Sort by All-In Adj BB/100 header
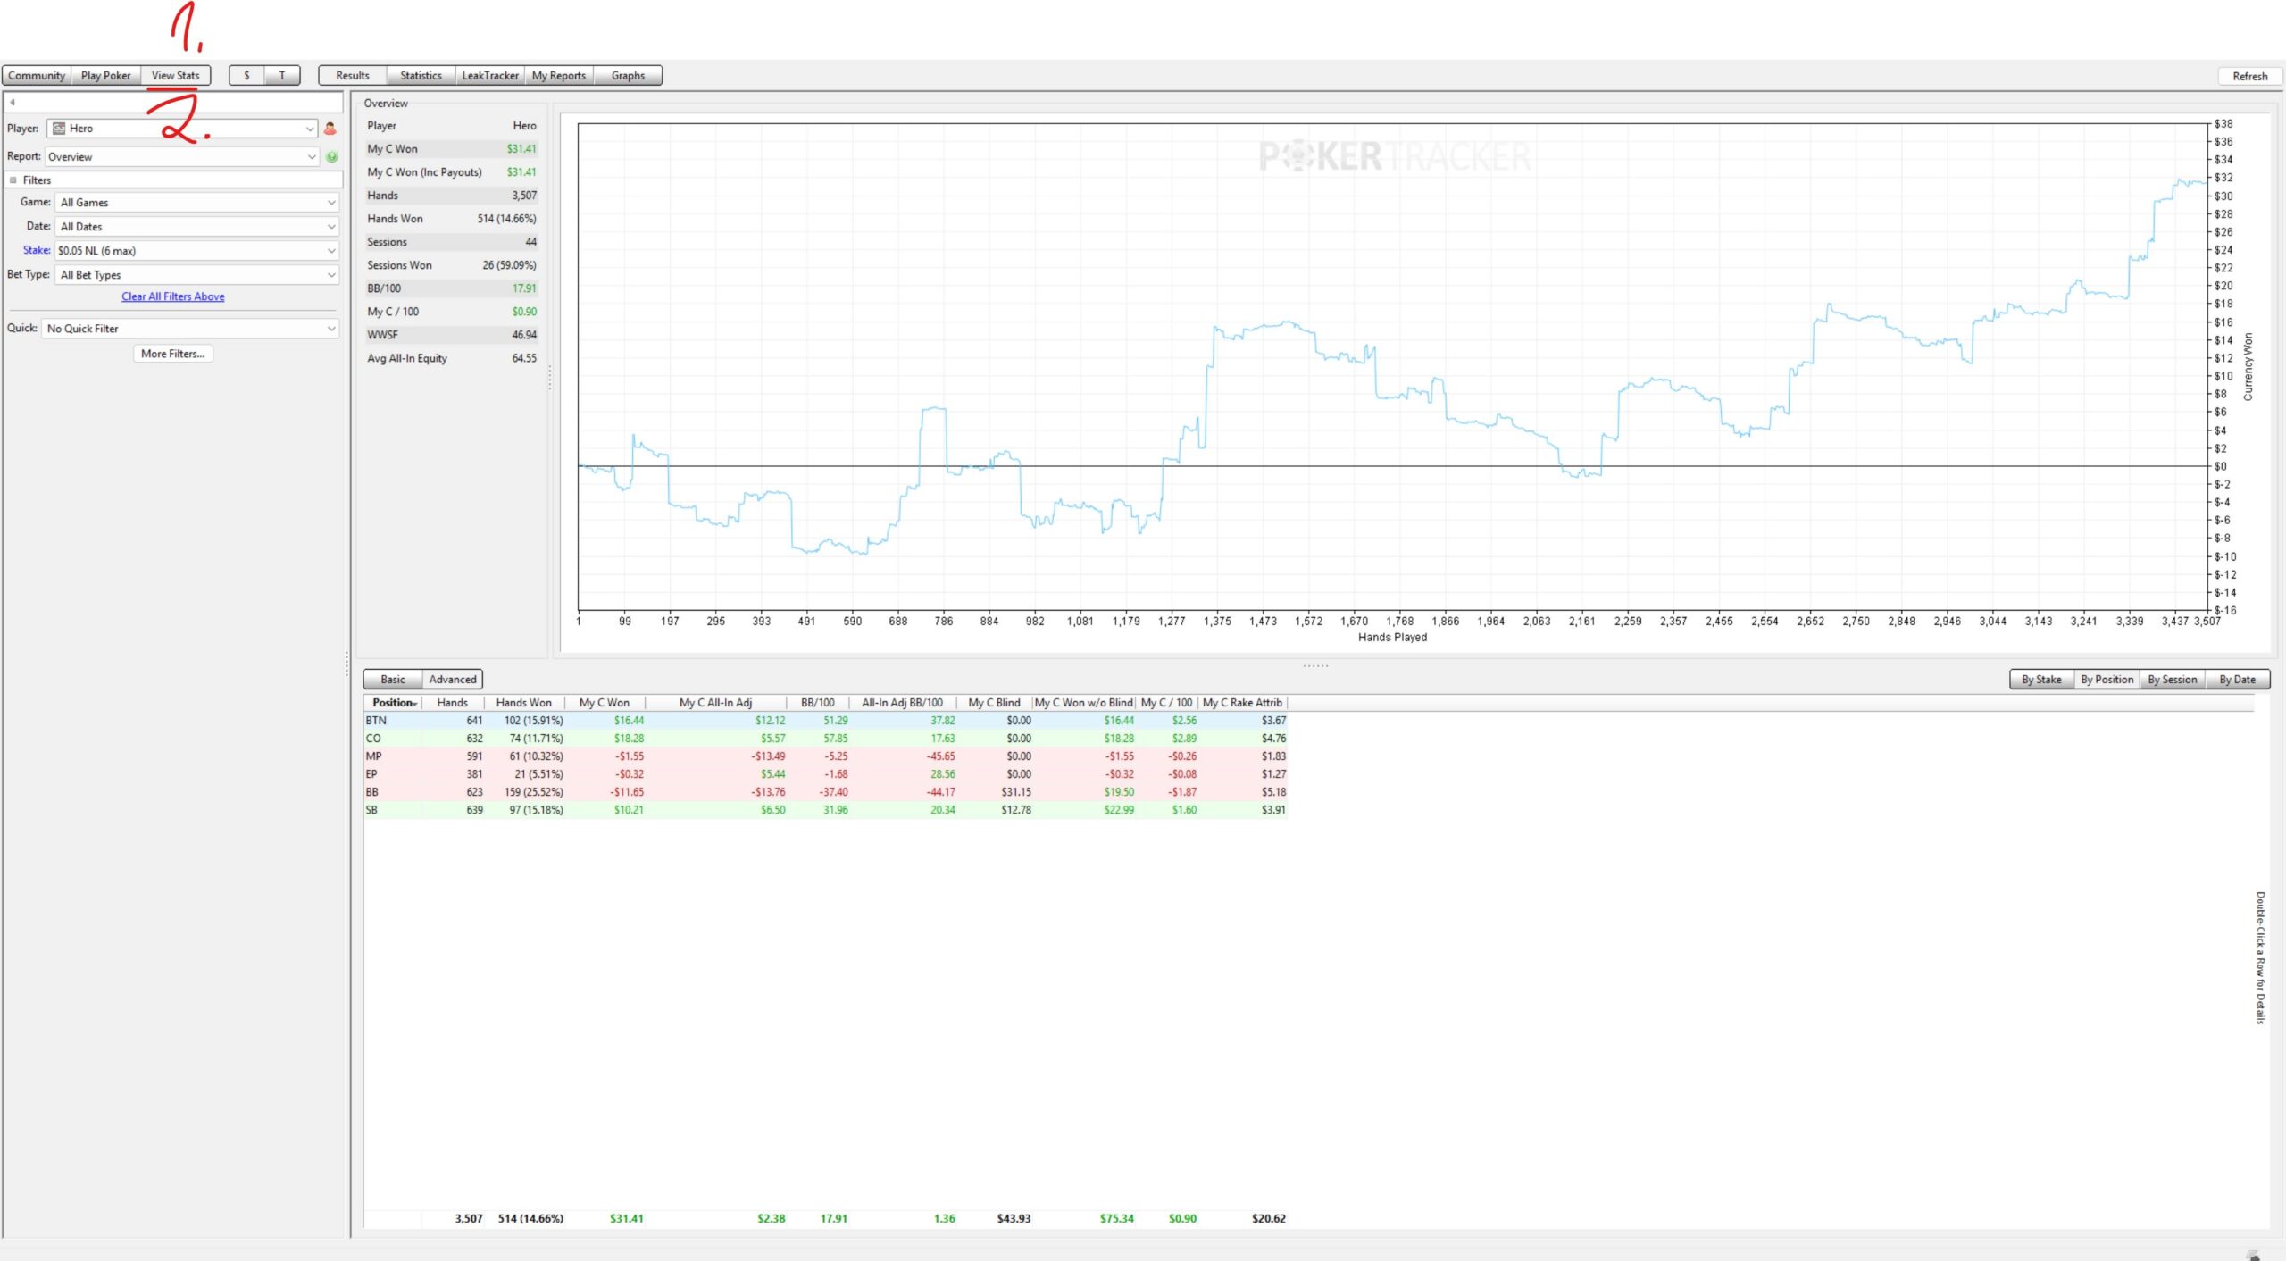 [x=902, y=703]
